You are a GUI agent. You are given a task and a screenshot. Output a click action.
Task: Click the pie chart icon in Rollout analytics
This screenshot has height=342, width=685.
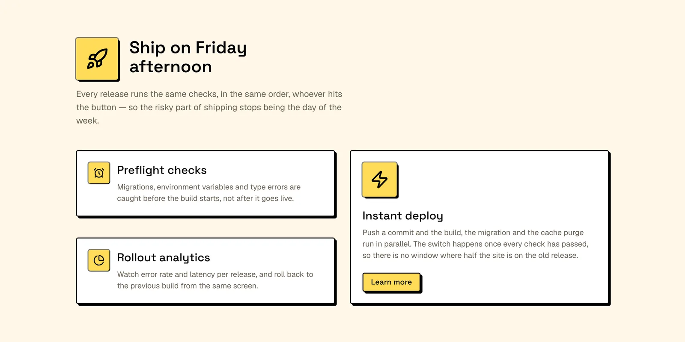(99, 260)
